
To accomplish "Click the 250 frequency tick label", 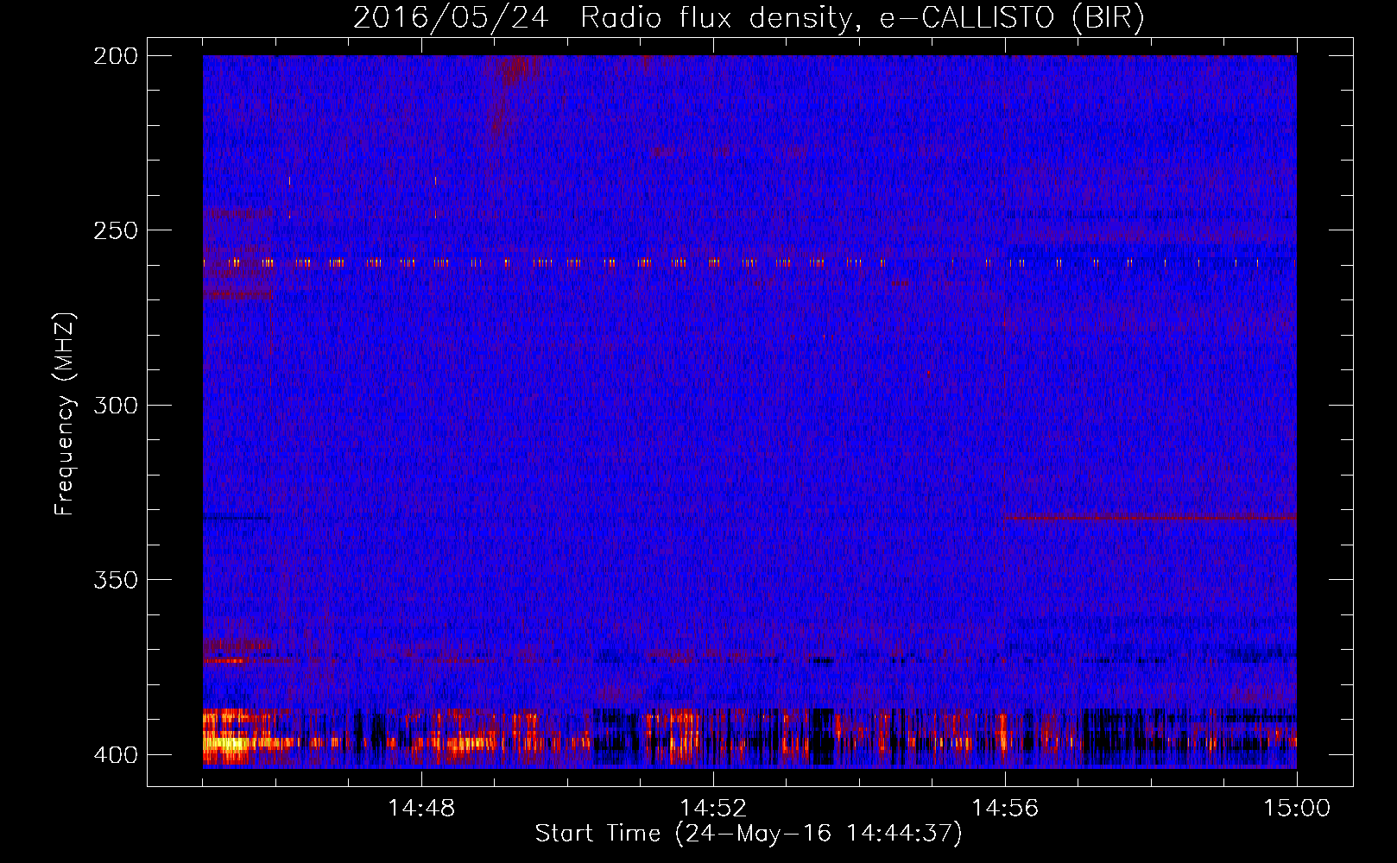I will tap(116, 230).
